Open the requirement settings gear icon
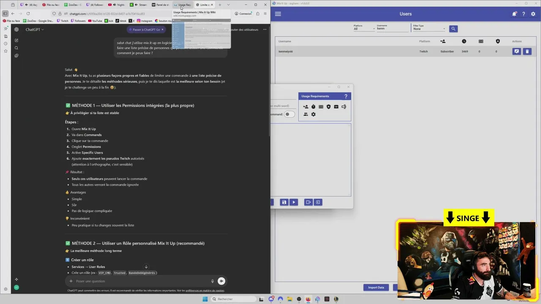The height and width of the screenshot is (304, 541). 313,114
